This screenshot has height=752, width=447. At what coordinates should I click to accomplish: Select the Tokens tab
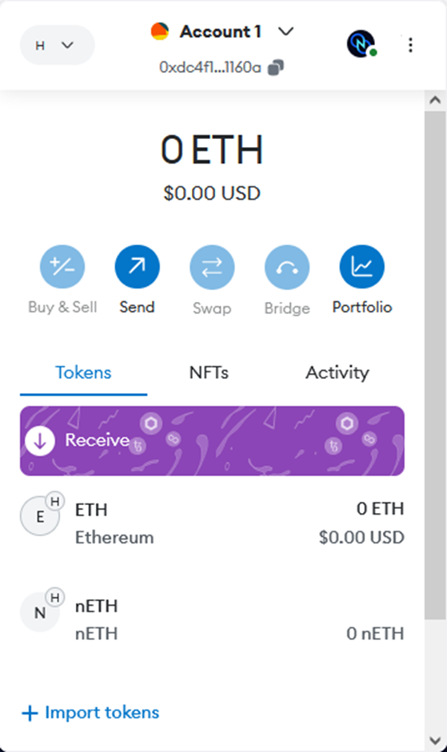coord(83,372)
